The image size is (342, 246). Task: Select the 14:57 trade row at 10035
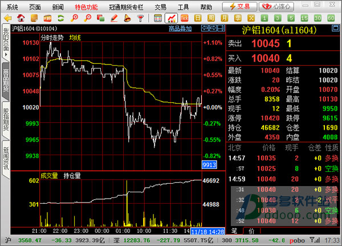tap(283, 158)
